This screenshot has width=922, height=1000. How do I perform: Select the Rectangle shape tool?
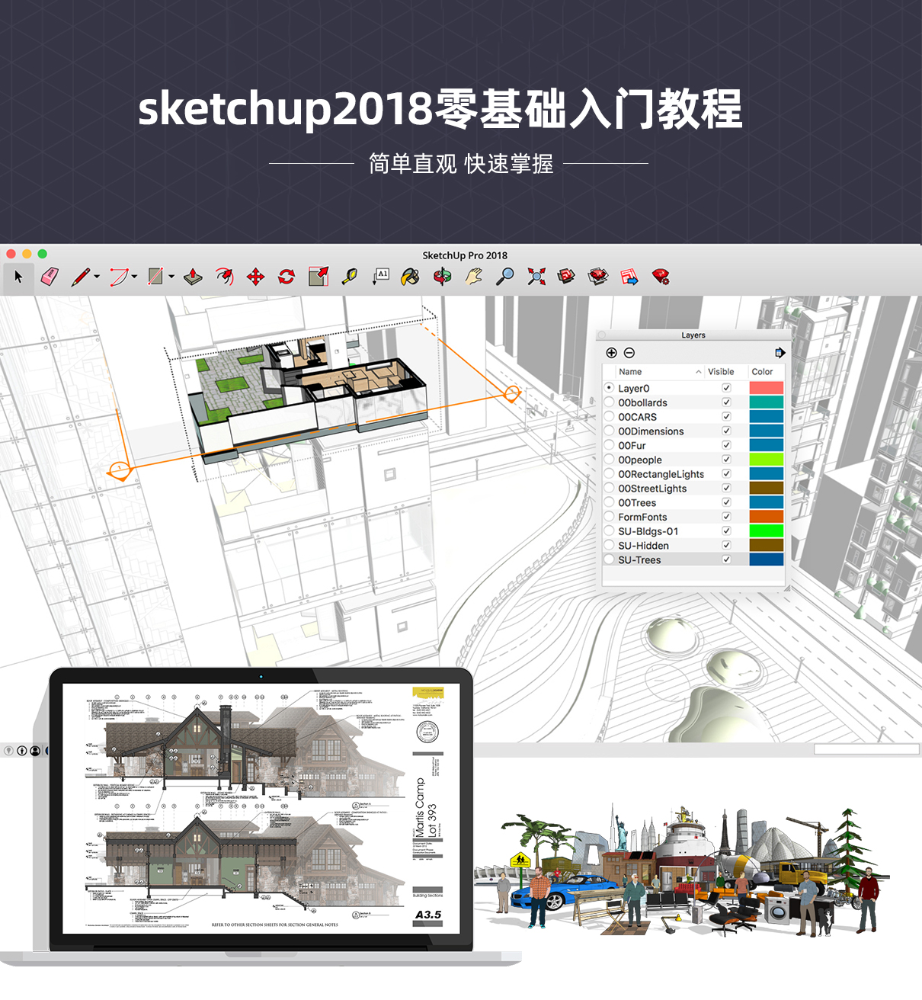[x=156, y=277]
